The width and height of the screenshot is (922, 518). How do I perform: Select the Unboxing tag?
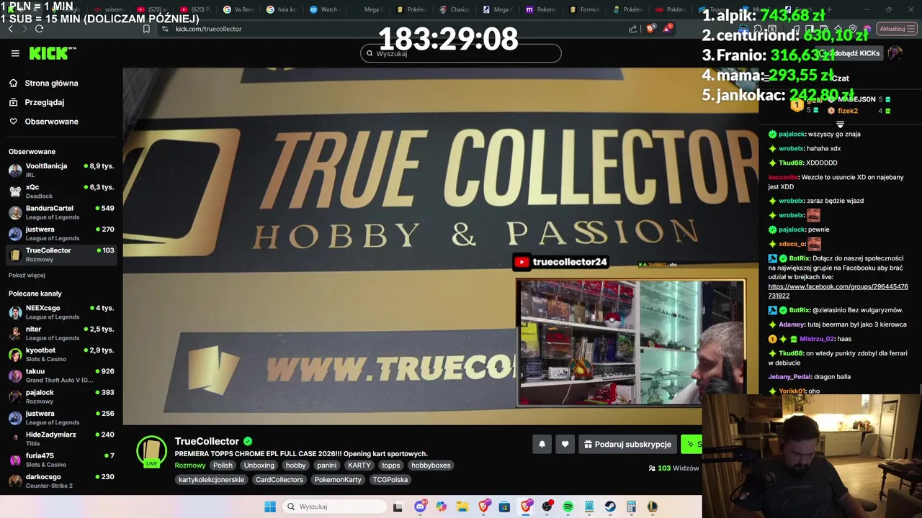259,465
